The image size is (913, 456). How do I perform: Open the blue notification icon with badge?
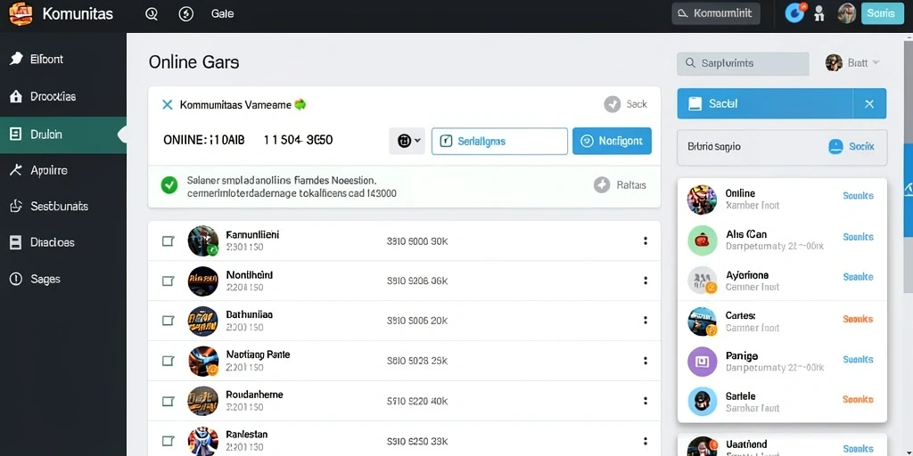pyautogui.click(x=794, y=12)
